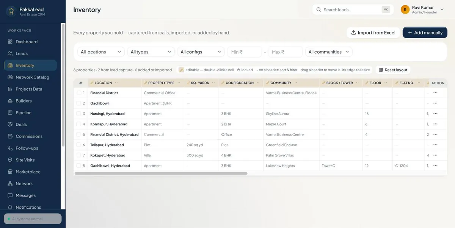Select the checkbox for row 1 Financial District
455x228 pixels.
(x=79, y=93)
